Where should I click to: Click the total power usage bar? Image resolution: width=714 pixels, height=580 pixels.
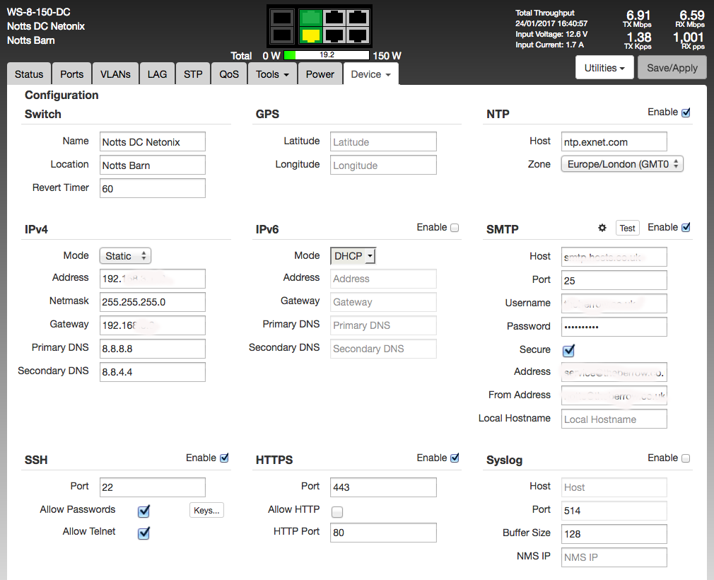[x=327, y=55]
